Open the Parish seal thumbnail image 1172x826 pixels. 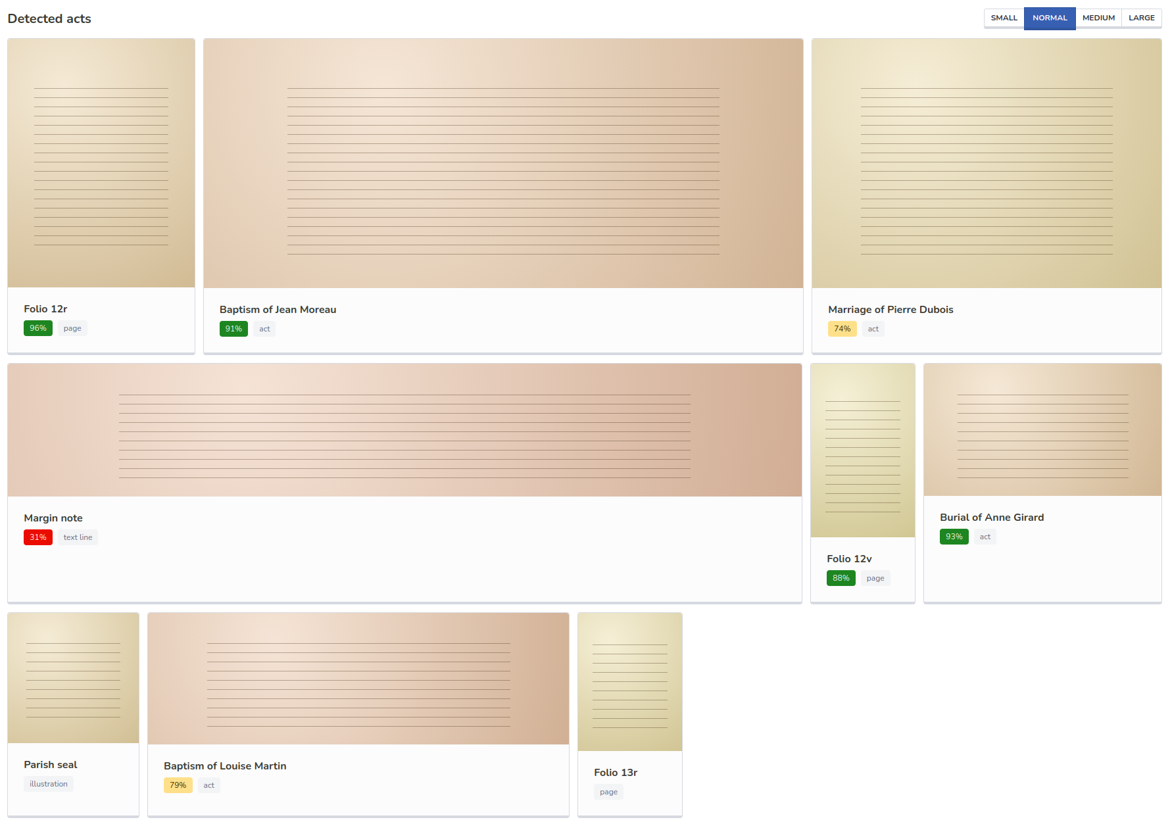[74, 678]
